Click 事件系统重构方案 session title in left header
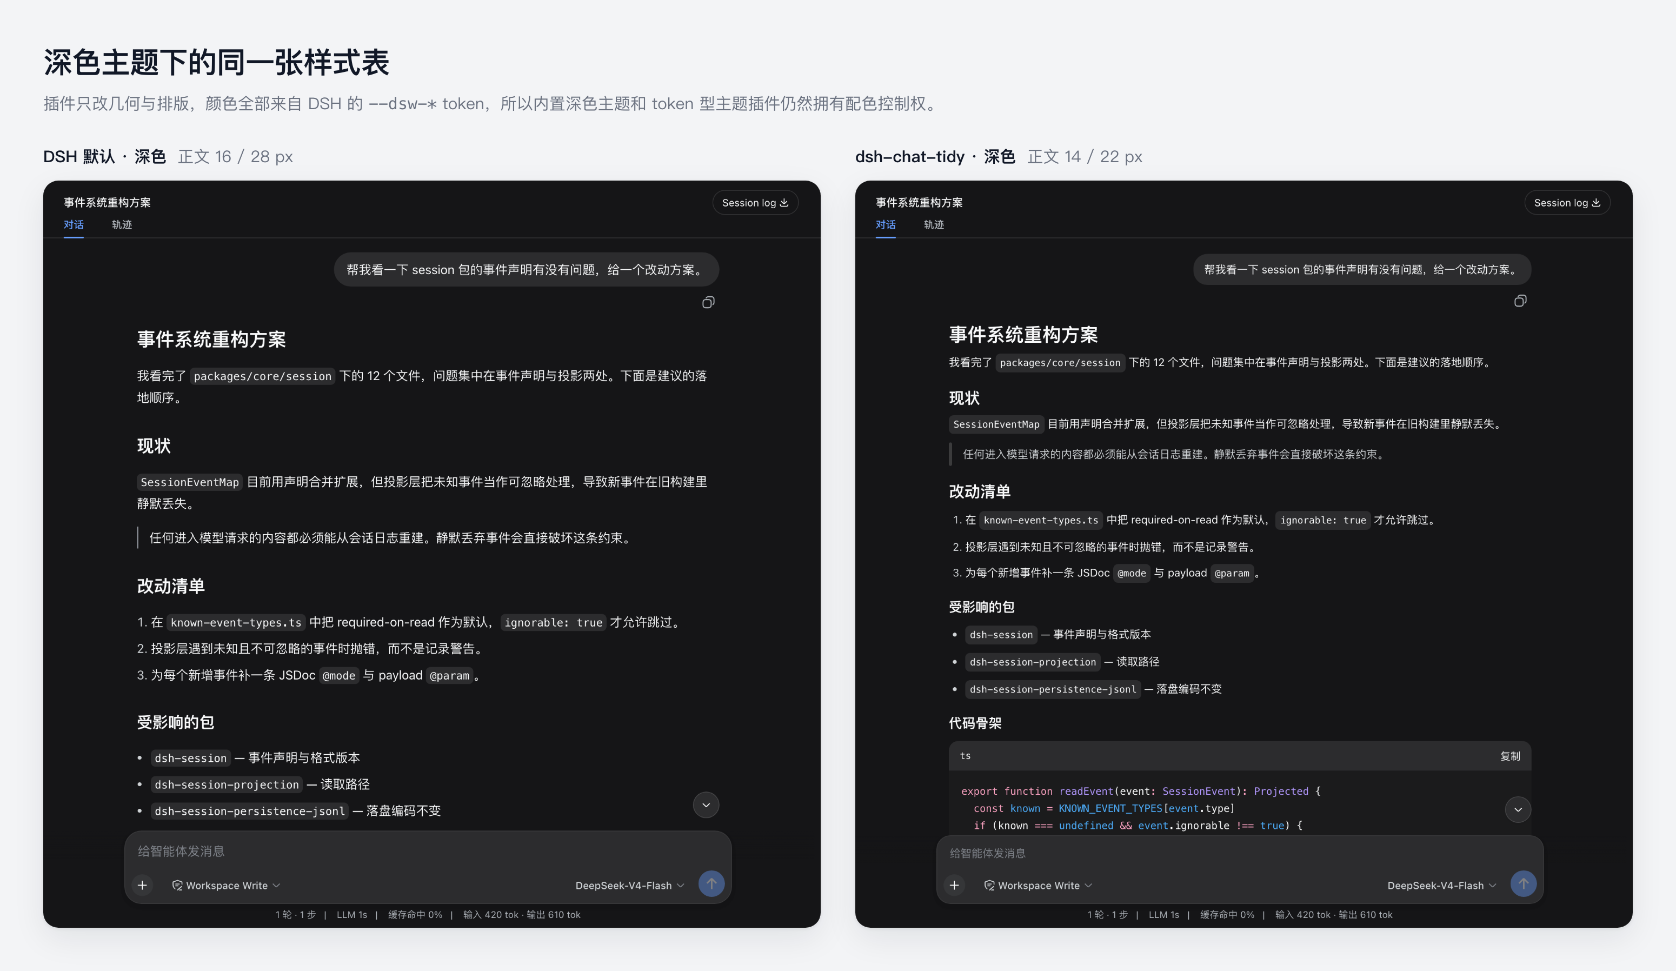 107,203
